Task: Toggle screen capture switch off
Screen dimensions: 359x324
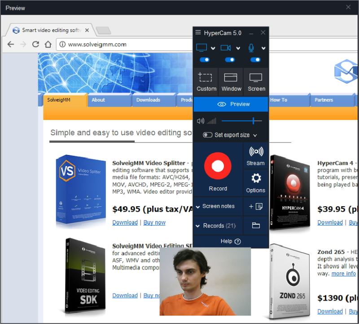Action: [205, 60]
